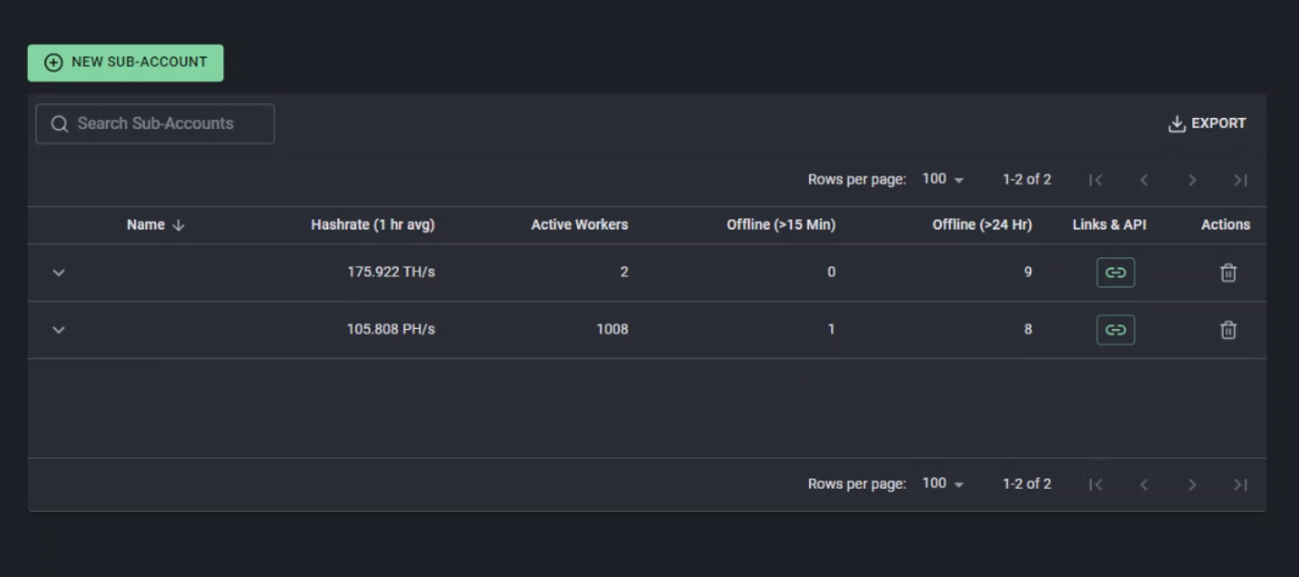Click the 105.808 PH/s hashrate value
1299x577 pixels.
[391, 329]
